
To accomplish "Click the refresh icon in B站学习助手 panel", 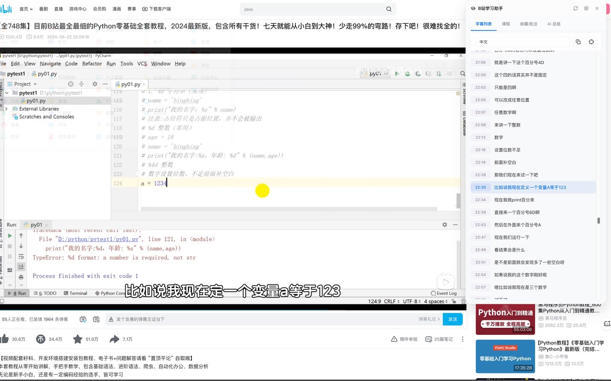I will click(576, 9).
